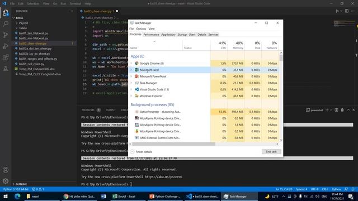Open Chrome window from the taskbar

tap(79, 197)
